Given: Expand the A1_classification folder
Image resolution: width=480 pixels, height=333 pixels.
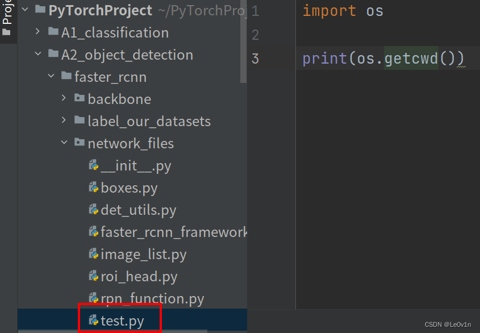Looking at the screenshot, I should 37,32.
